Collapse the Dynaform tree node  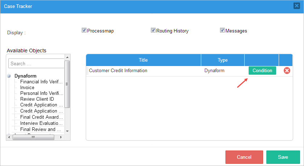click(9, 76)
